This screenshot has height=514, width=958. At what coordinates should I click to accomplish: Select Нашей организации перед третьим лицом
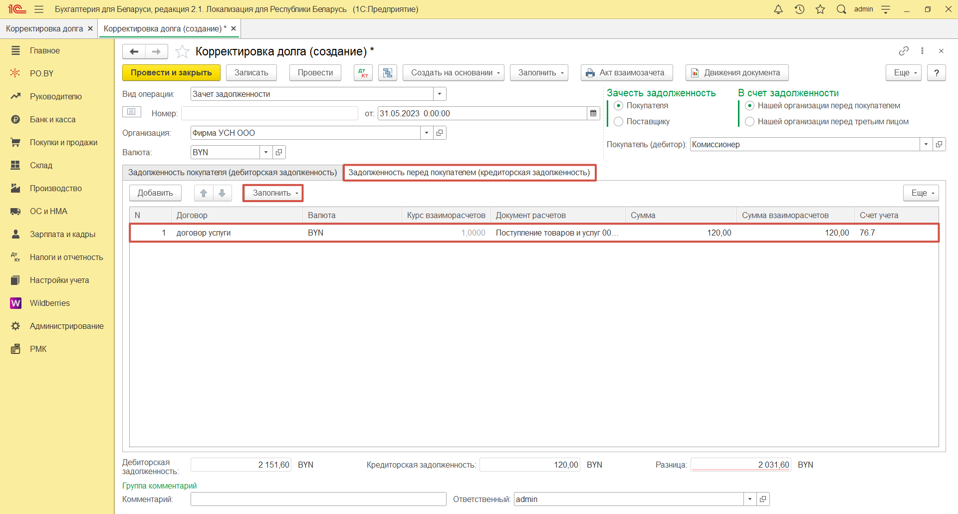click(x=749, y=122)
